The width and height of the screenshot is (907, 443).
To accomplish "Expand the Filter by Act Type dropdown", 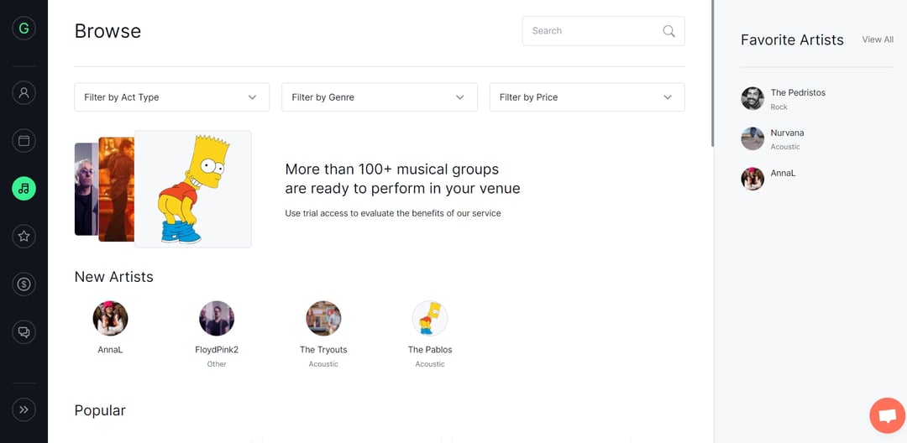I will [x=171, y=97].
